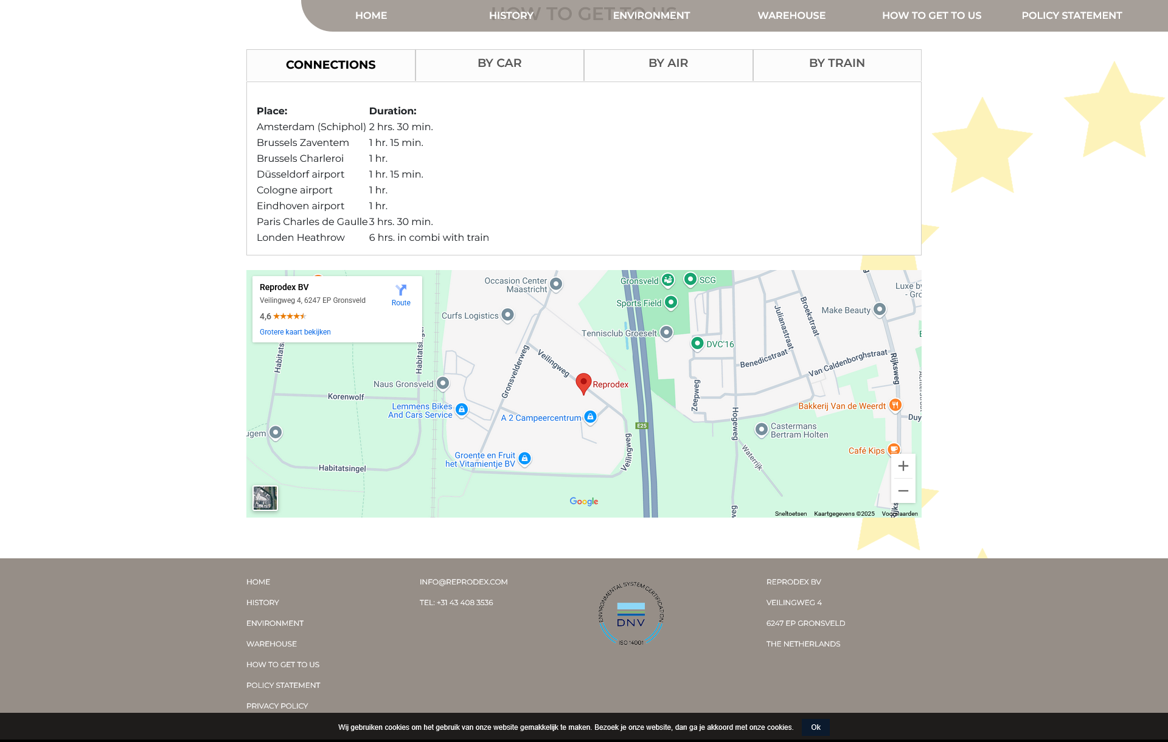Click the Tennisclub Groeselt marker
This screenshot has width=1168, height=742.
pos(667,333)
